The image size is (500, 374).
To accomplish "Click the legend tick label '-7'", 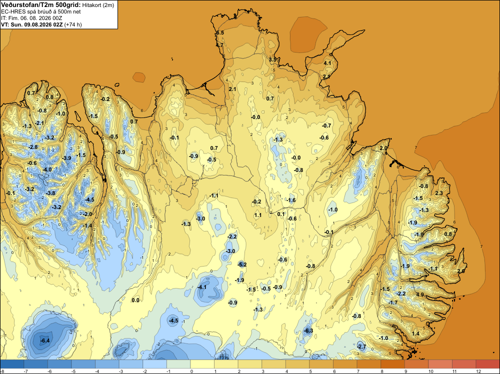I will (26, 371).
